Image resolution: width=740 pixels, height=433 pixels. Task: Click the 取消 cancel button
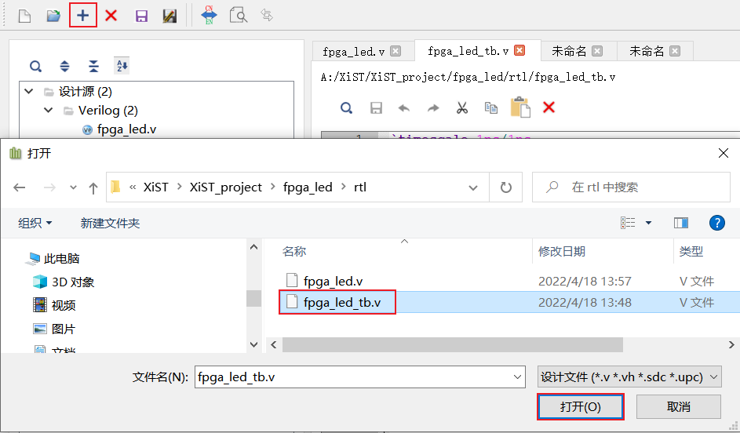pos(678,406)
